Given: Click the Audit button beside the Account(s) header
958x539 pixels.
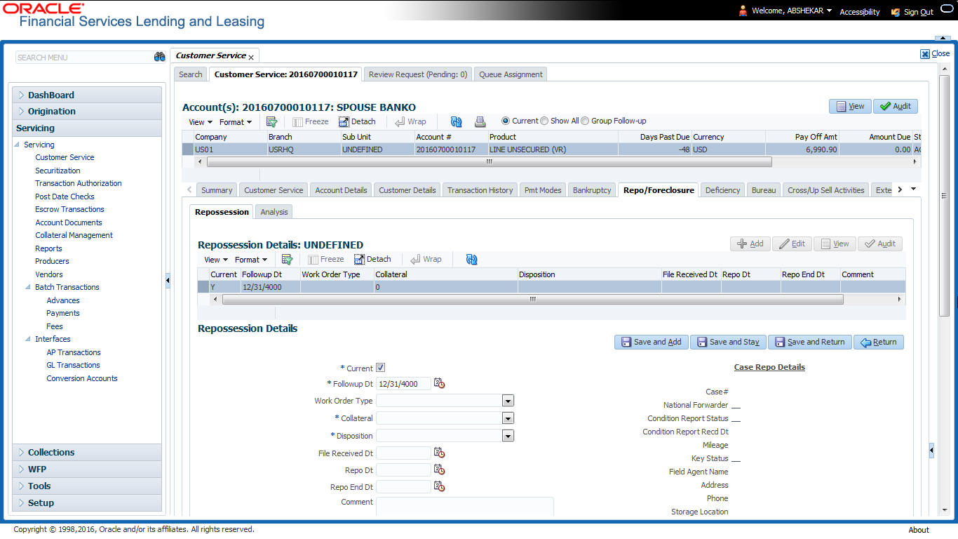Looking at the screenshot, I should 896,106.
